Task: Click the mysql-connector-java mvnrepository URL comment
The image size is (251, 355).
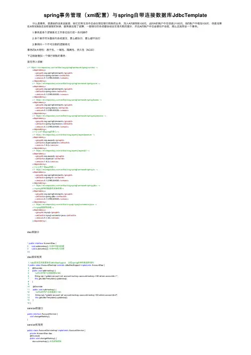Action: (65, 205)
